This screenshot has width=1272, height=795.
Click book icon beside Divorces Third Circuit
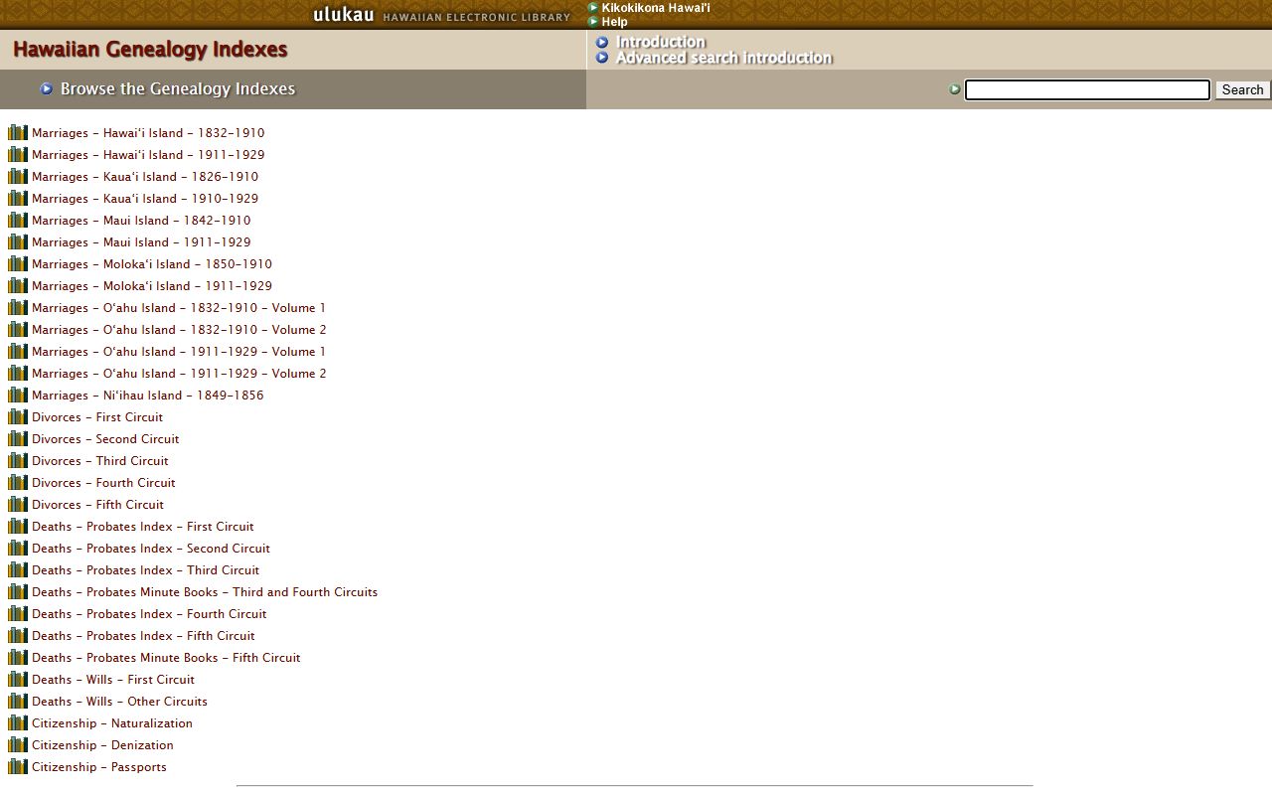[18, 460]
